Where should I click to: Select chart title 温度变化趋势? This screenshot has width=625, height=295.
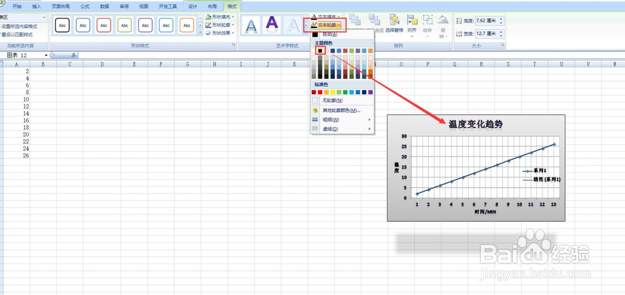point(476,124)
